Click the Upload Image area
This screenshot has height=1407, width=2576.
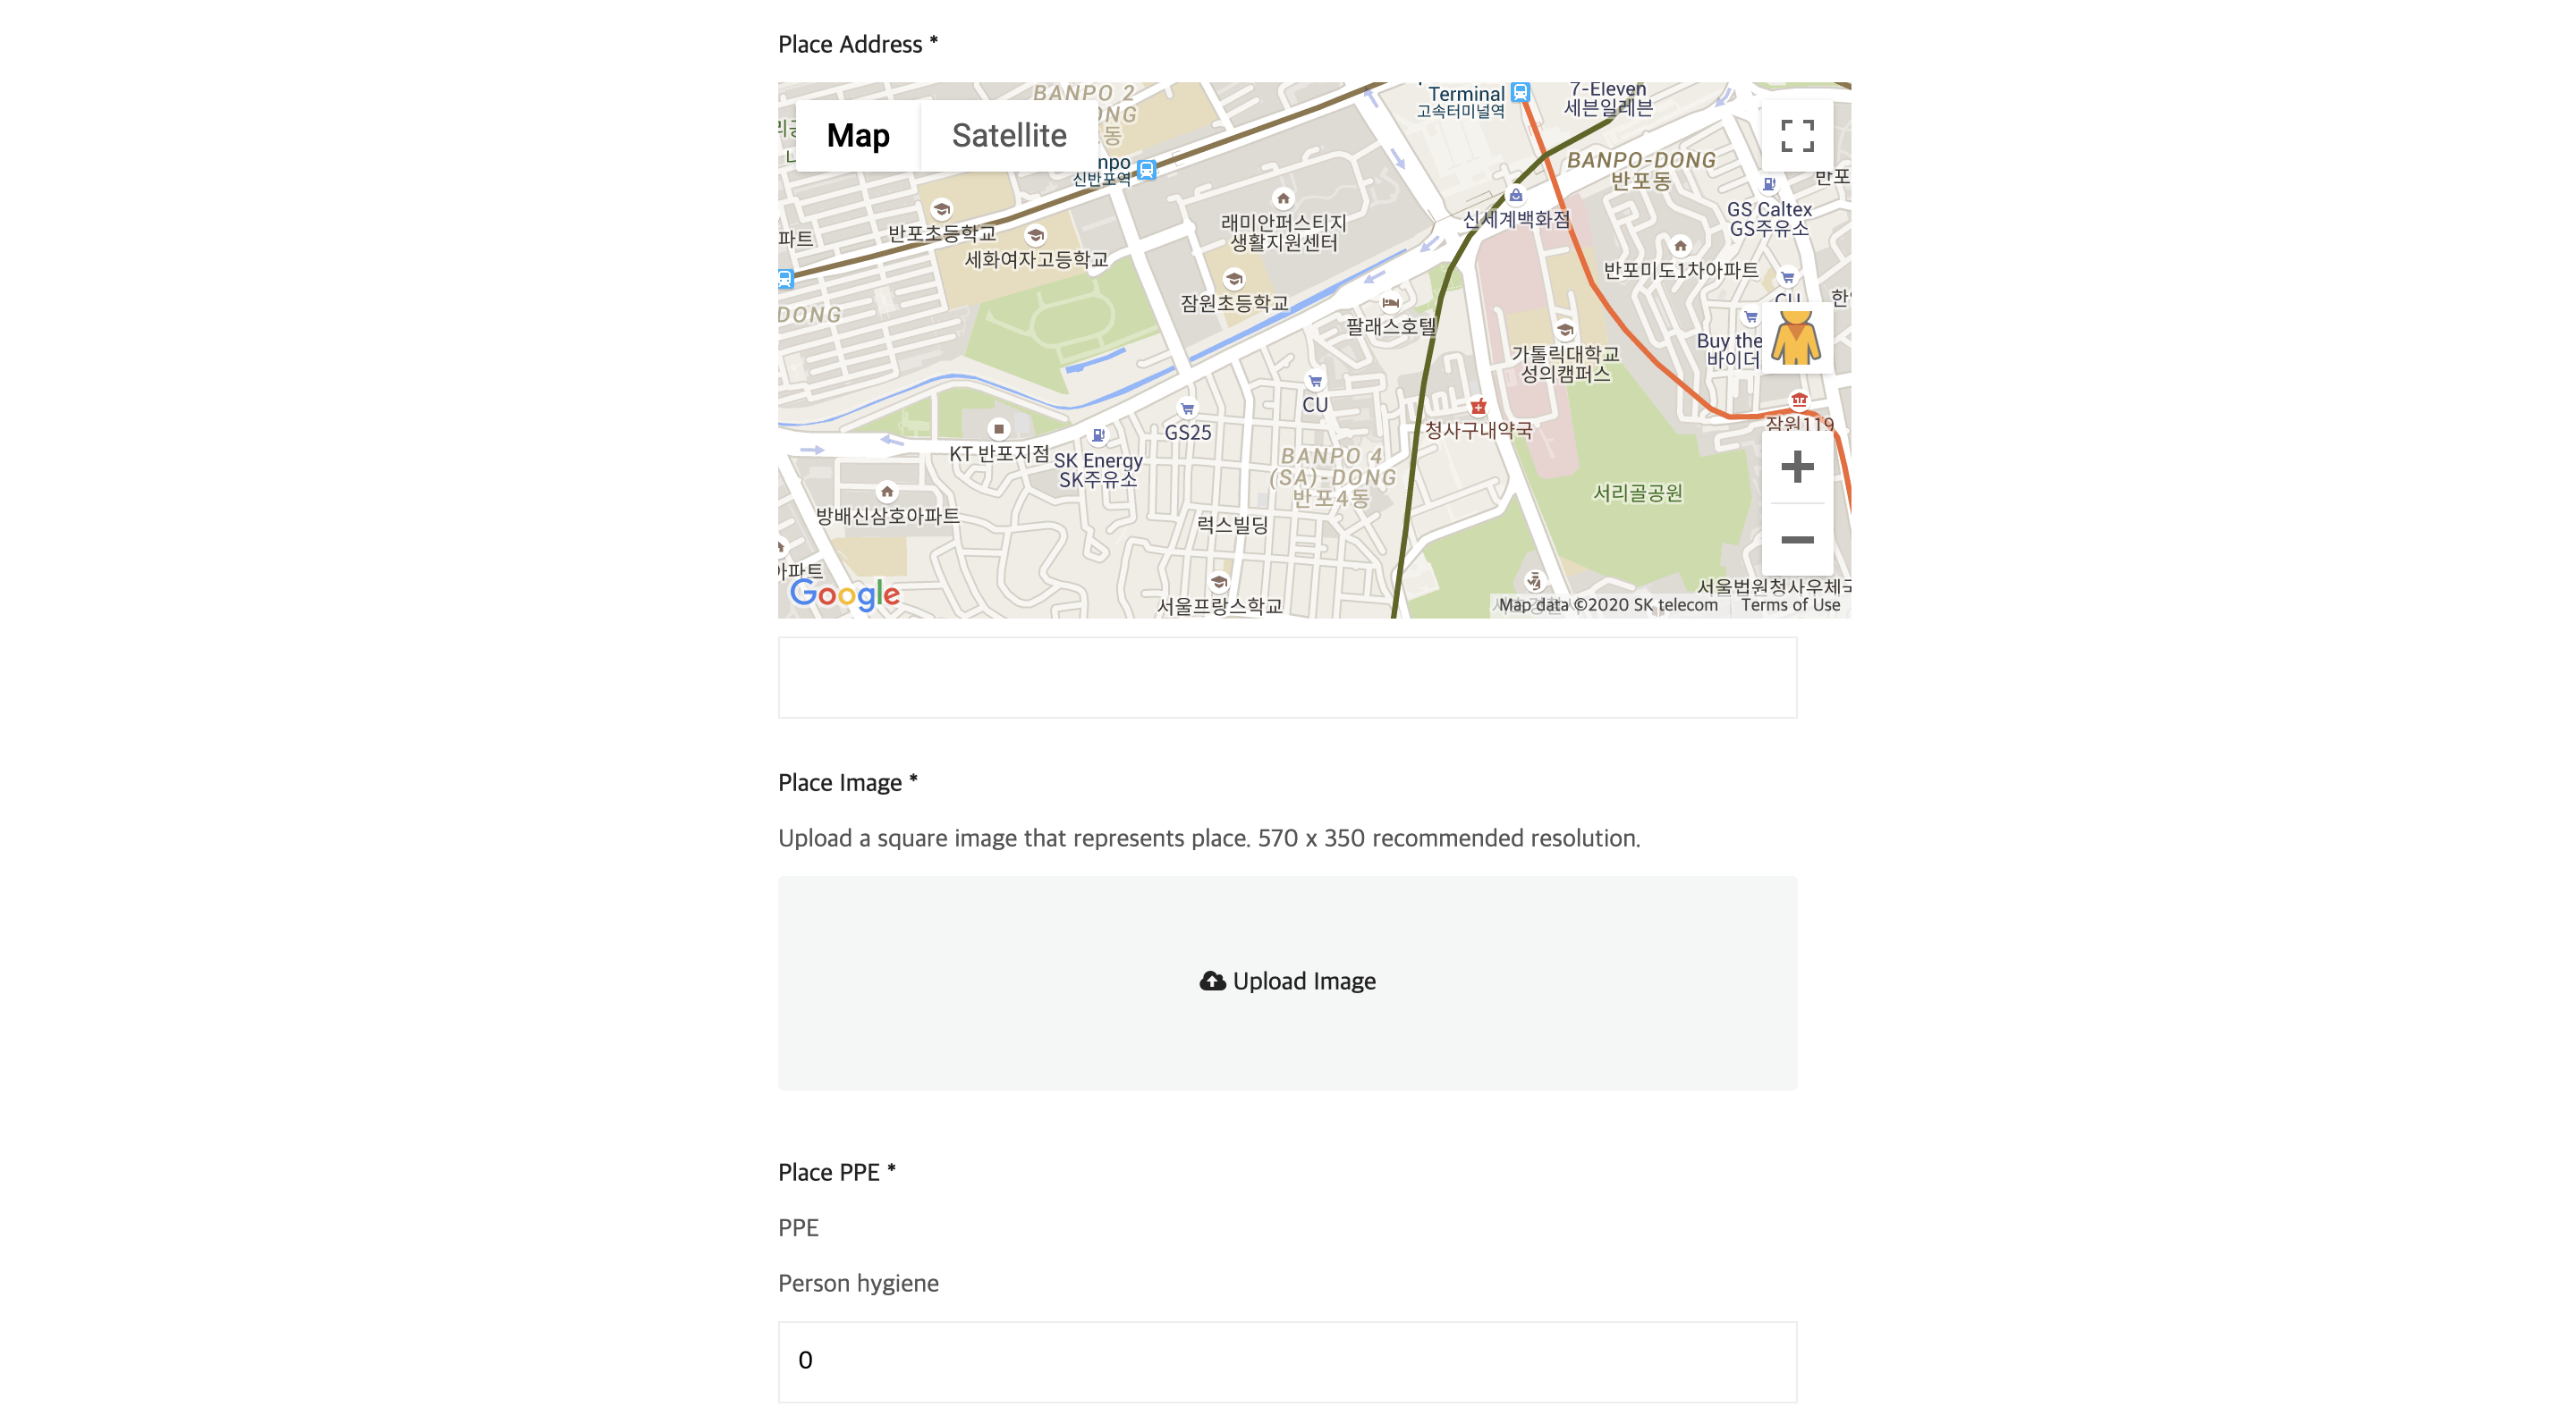[1287, 982]
